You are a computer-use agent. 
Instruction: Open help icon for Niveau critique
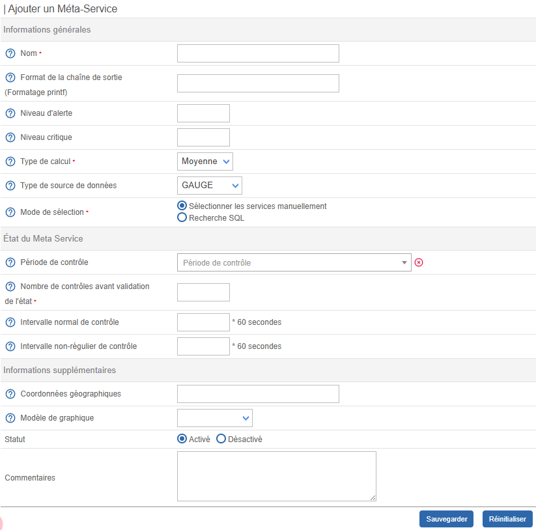tap(10, 137)
